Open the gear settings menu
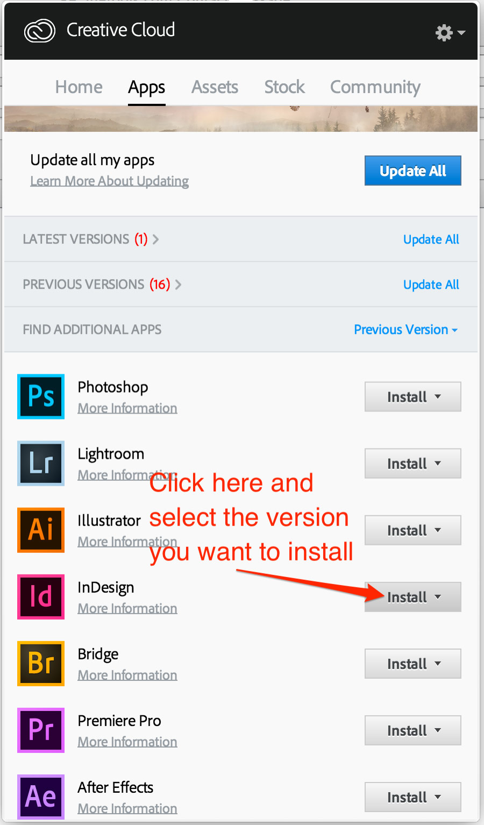Viewport: 484px width, 825px height. coord(450,33)
